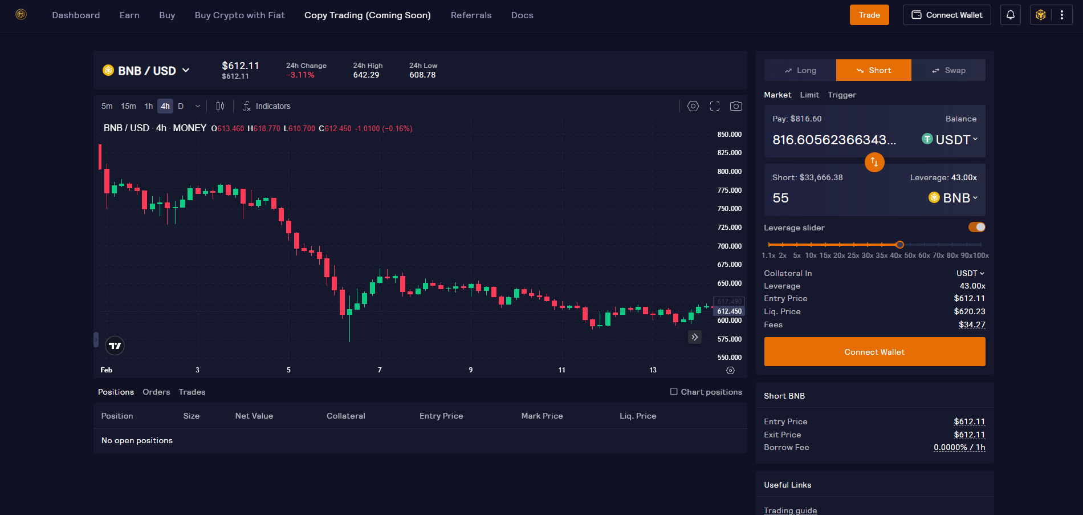The height and width of the screenshot is (515, 1083).
Task: Enable the Chart positions checkbox
Action: 674,392
